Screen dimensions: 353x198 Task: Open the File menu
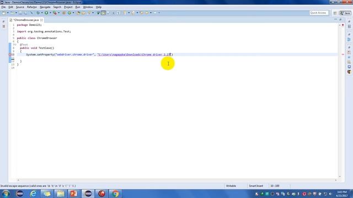click(x=3, y=7)
